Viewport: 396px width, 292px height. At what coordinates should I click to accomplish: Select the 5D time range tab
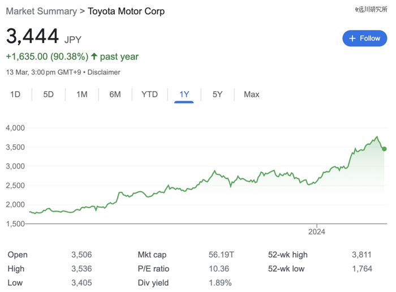49,95
